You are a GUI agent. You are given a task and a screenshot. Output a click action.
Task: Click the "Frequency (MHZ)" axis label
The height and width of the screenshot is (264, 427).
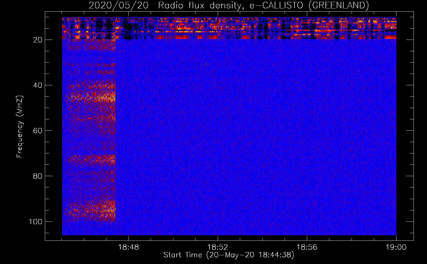(20, 127)
